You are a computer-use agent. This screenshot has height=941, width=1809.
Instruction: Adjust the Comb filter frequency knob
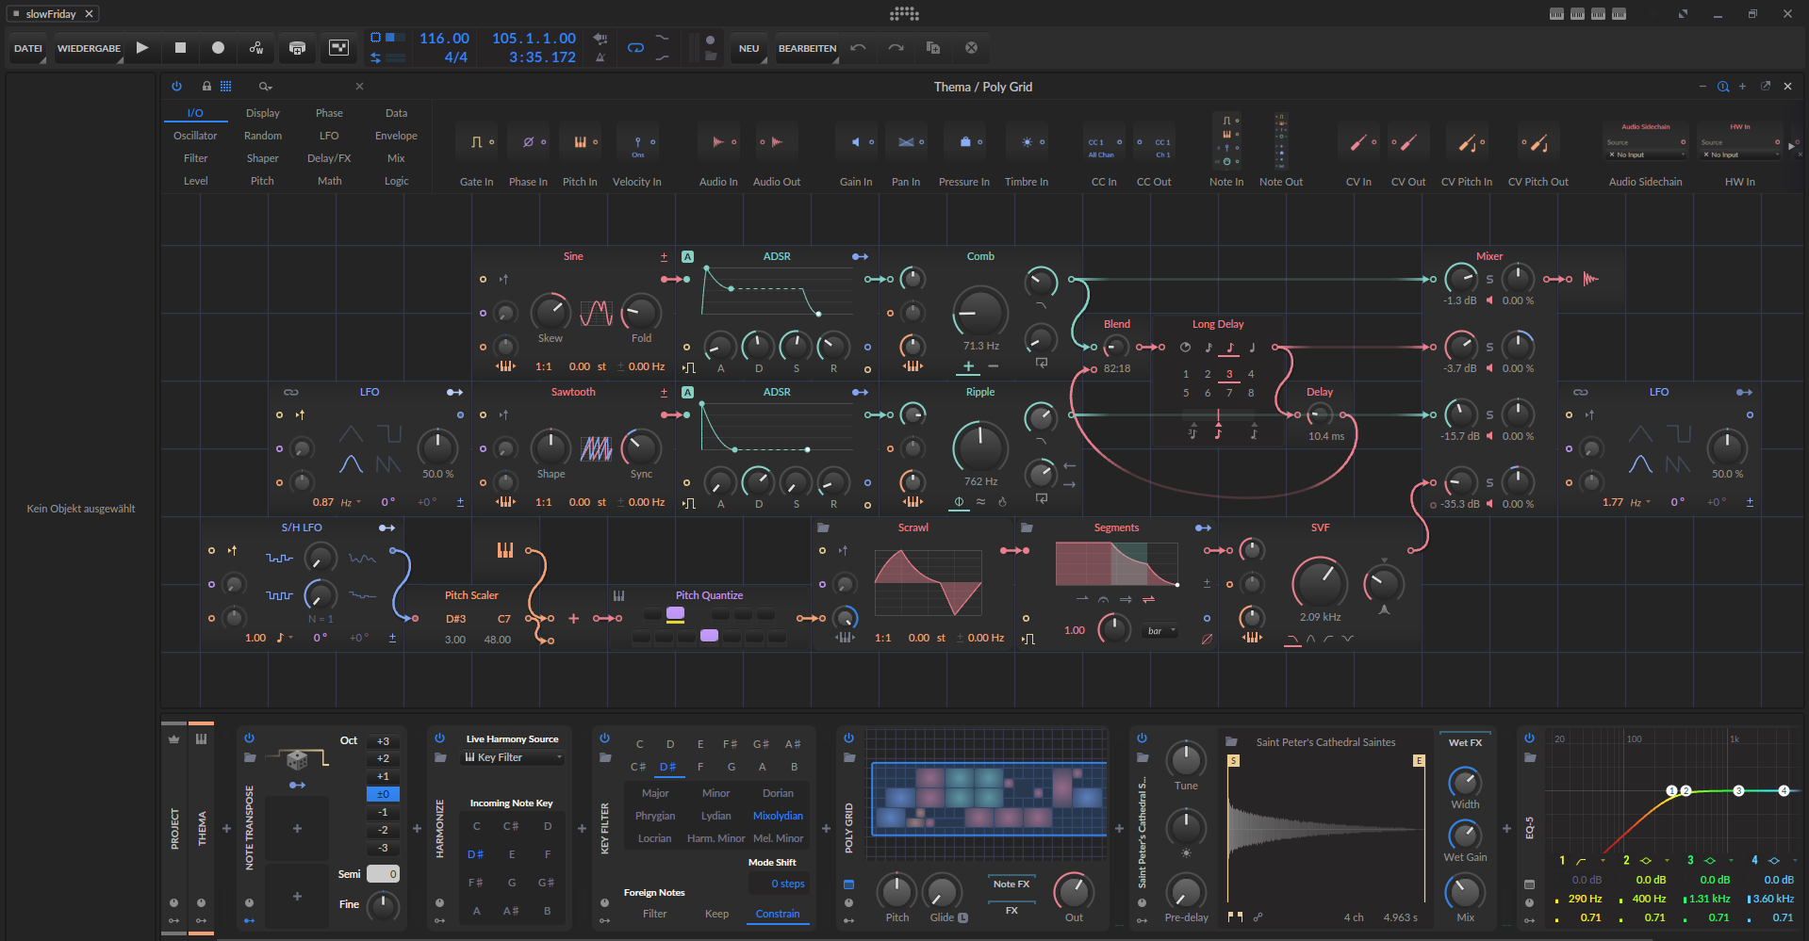980,312
